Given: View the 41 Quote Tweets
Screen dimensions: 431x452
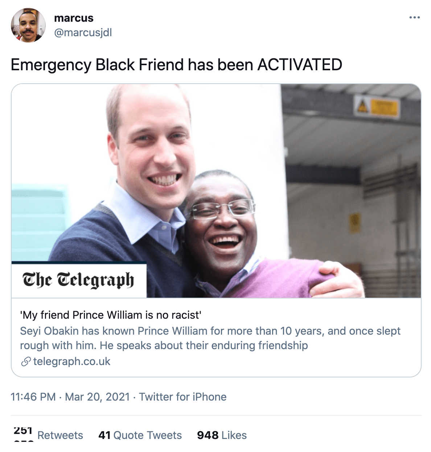Looking at the screenshot, I should click(x=140, y=435).
